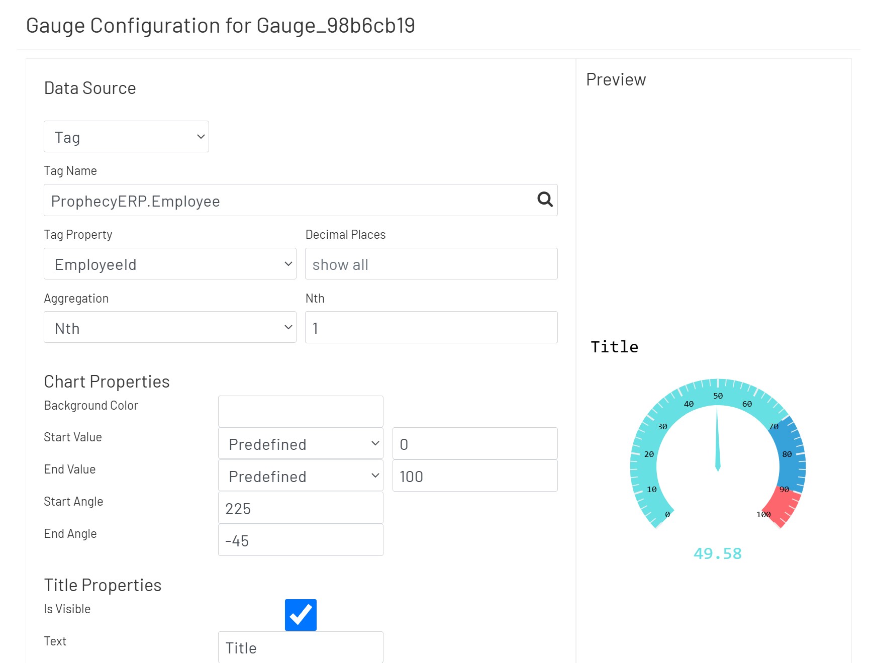Click the Start Angle field showing 225
The width and height of the screenshot is (873, 663).
(x=301, y=508)
